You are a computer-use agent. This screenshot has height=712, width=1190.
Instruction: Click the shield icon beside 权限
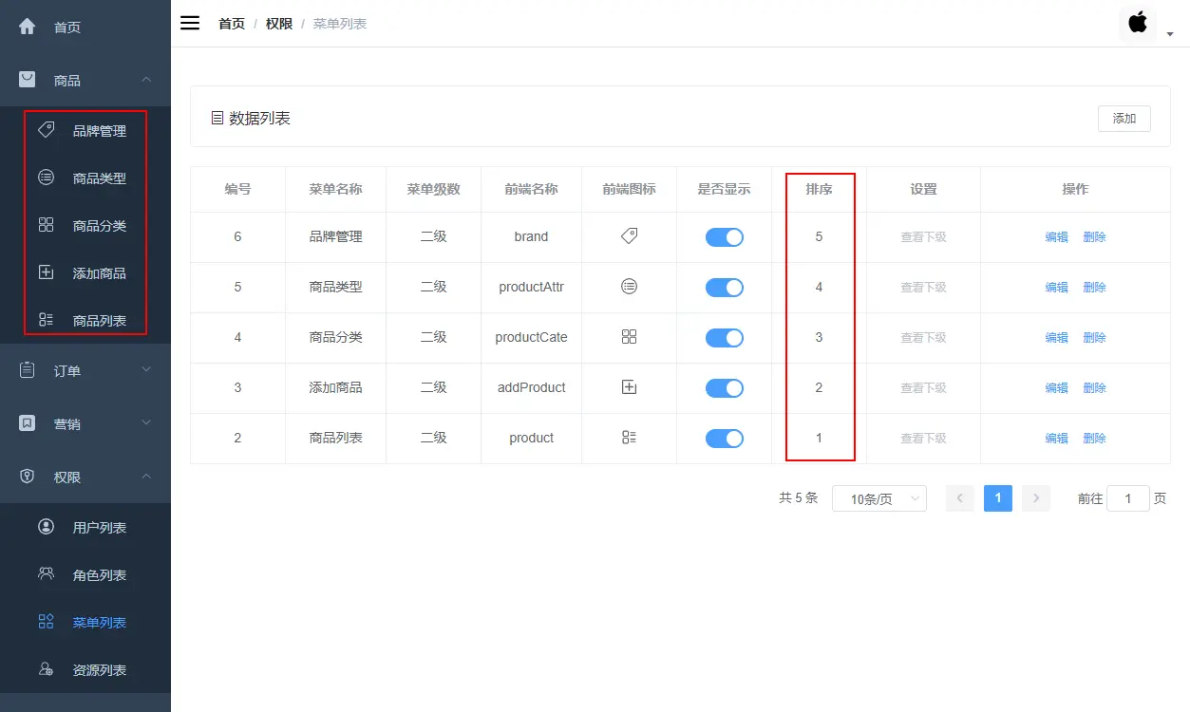point(28,477)
